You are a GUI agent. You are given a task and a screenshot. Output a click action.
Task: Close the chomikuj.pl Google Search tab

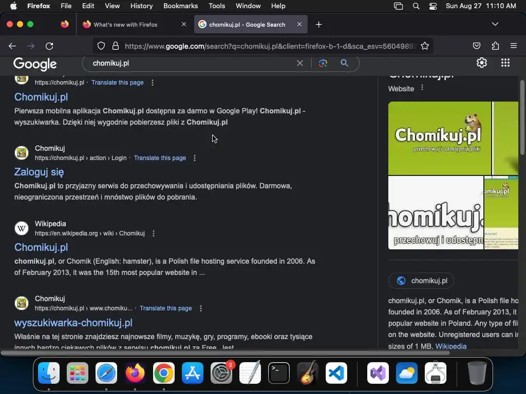tap(299, 24)
